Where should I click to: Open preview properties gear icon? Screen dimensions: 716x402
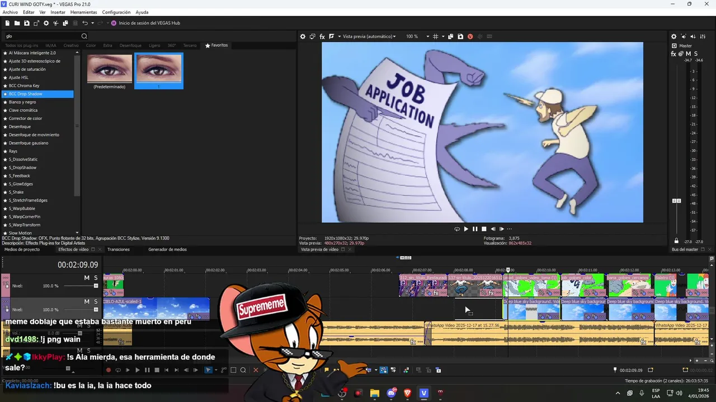tap(303, 36)
